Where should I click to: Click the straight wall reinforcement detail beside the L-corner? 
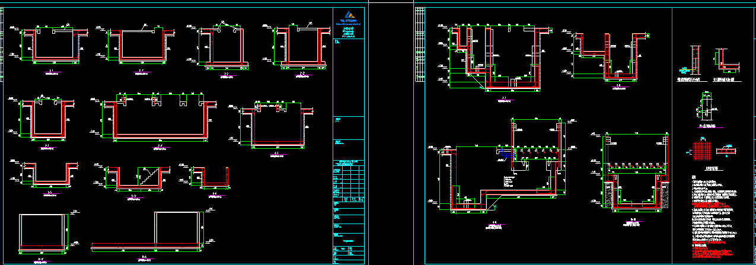click(693, 59)
